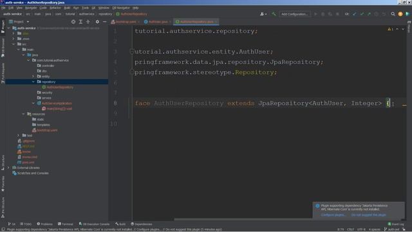The width and height of the screenshot is (412, 232).
Task: Click the JetBrains Space icon in toolbar
Action: 407,14
